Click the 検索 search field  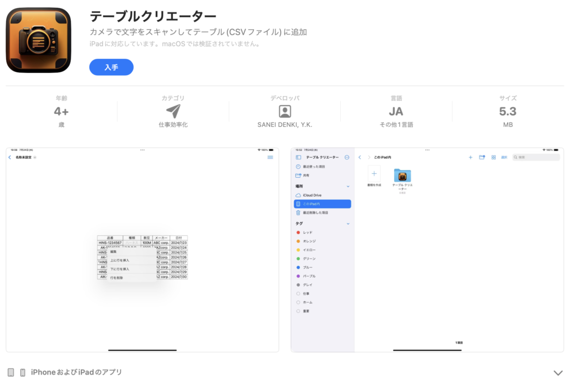[537, 158]
